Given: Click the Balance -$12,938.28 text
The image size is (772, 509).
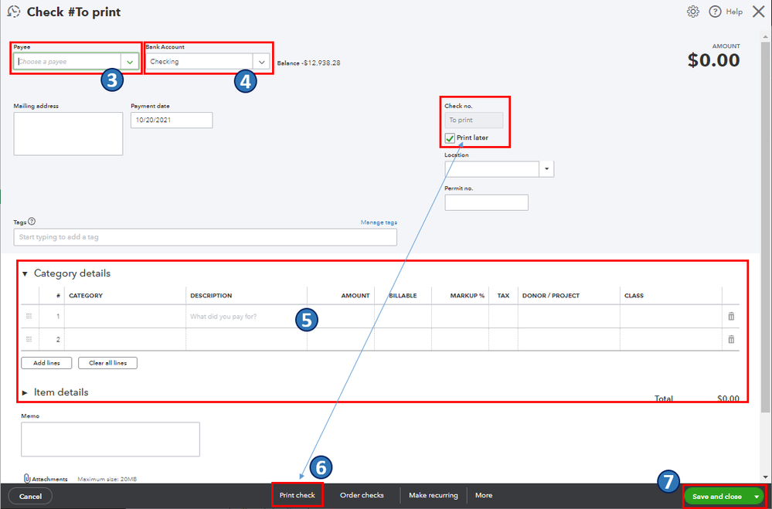Looking at the screenshot, I should [308, 63].
